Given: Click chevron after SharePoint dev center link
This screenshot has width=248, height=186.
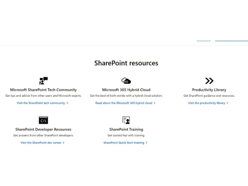Looking at the screenshot, I should coord(63,143).
